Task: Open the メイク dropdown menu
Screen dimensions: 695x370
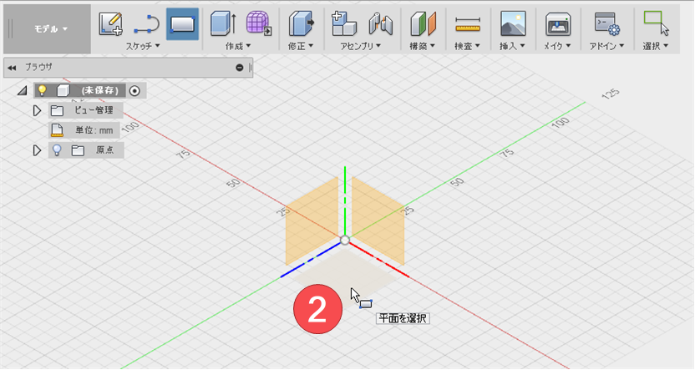Action: (x=557, y=46)
